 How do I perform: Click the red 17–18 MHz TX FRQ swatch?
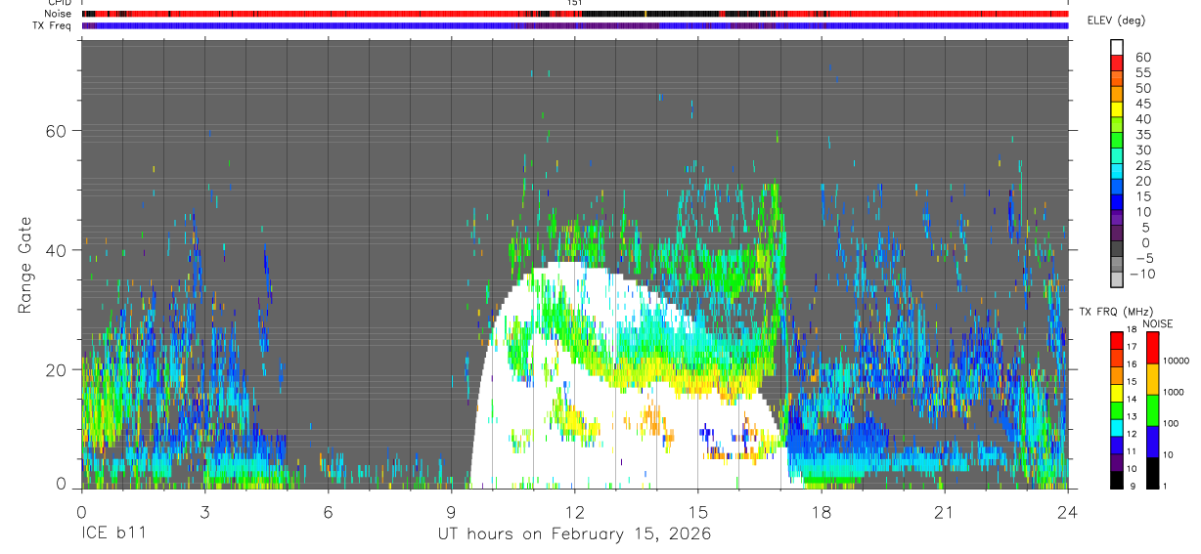click(1117, 339)
